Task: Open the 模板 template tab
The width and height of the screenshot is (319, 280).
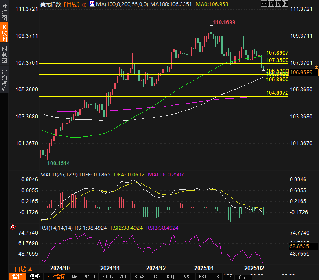Action: point(35,277)
